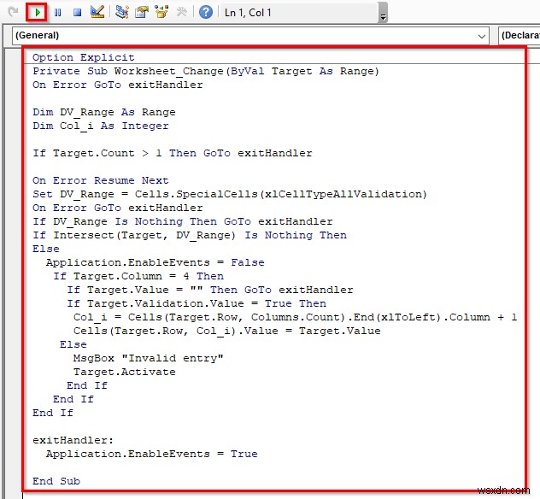Viewport: 540px width, 499px height.
Task: Click the Set DV_Range SpecialCells line
Action: (x=230, y=194)
